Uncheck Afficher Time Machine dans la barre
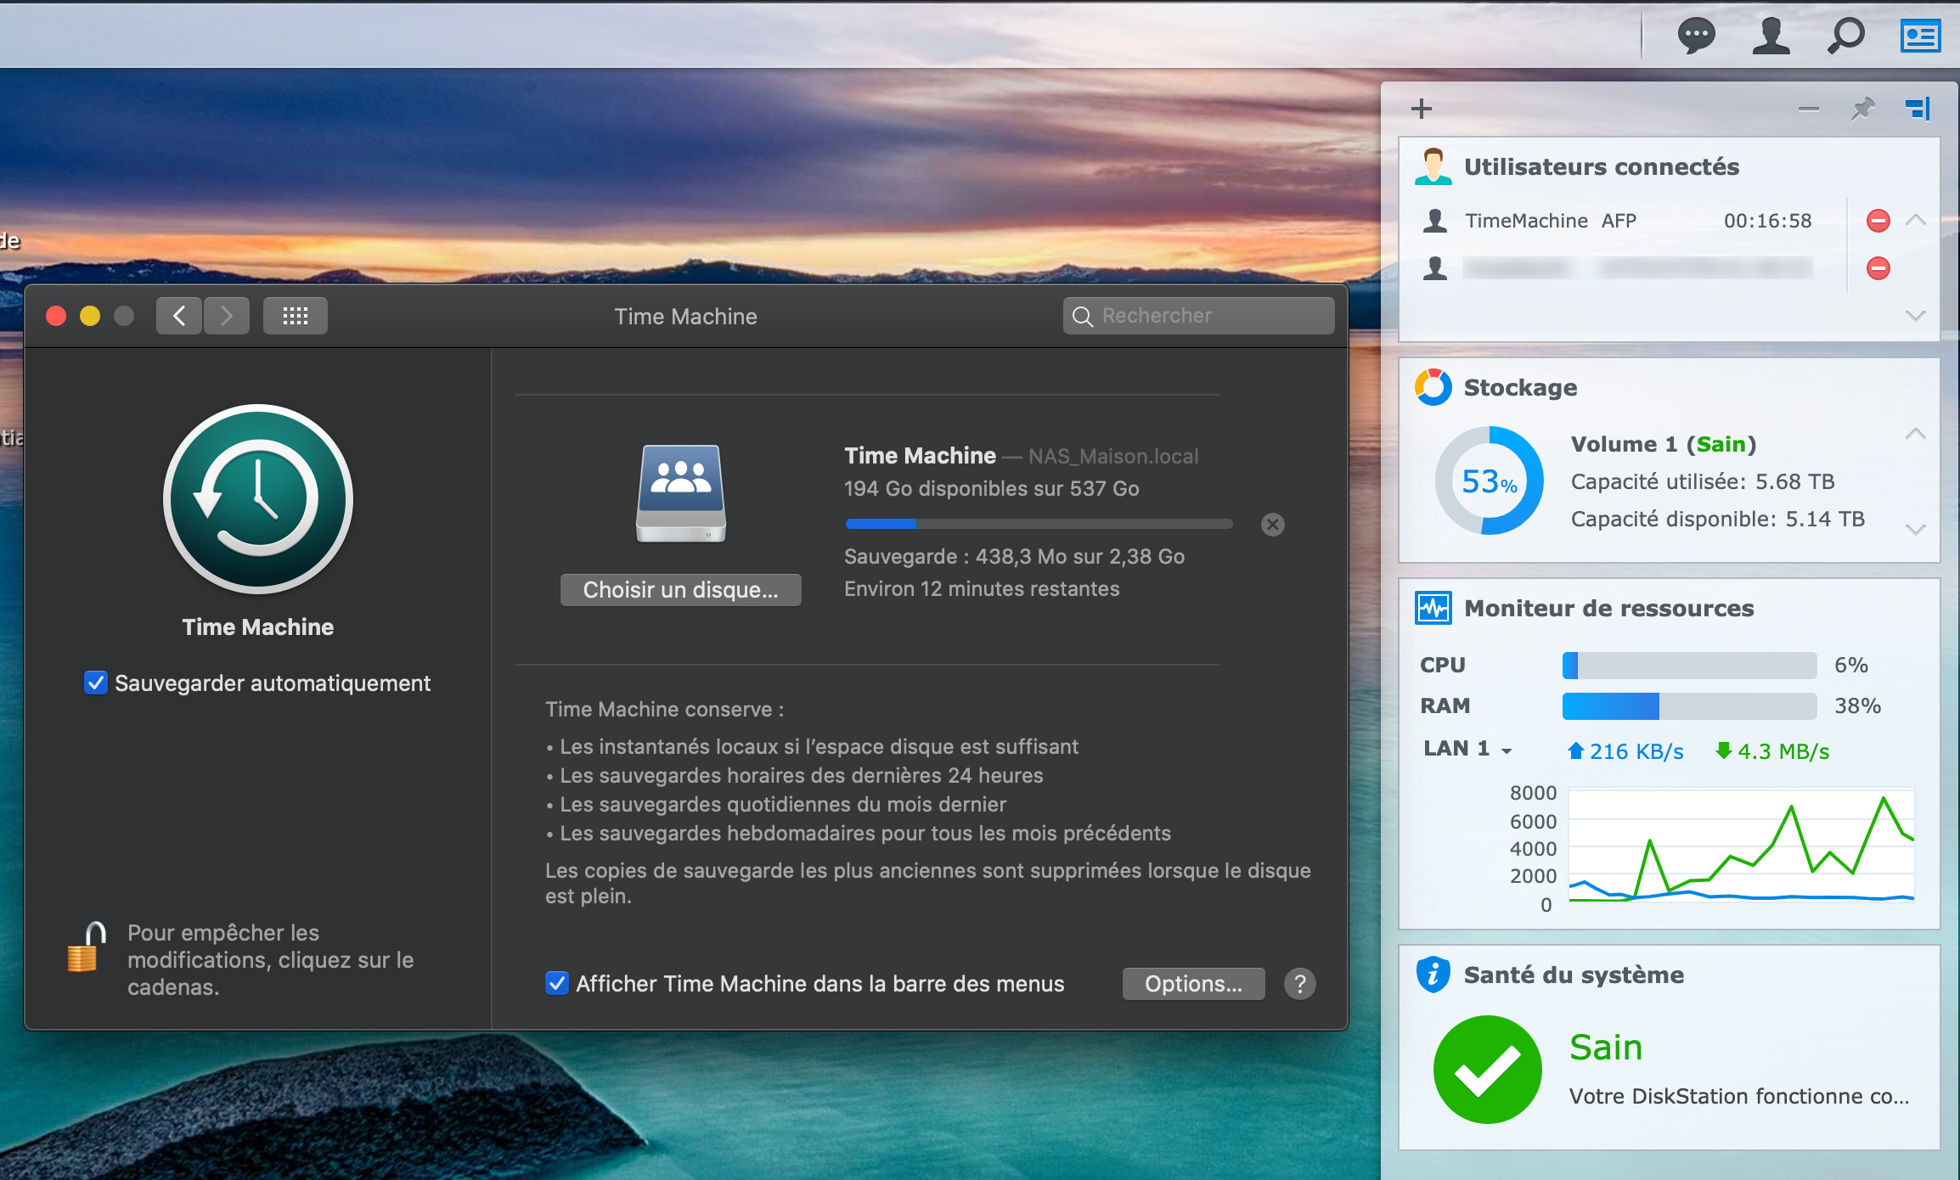Image resolution: width=1960 pixels, height=1180 pixels. [x=557, y=983]
